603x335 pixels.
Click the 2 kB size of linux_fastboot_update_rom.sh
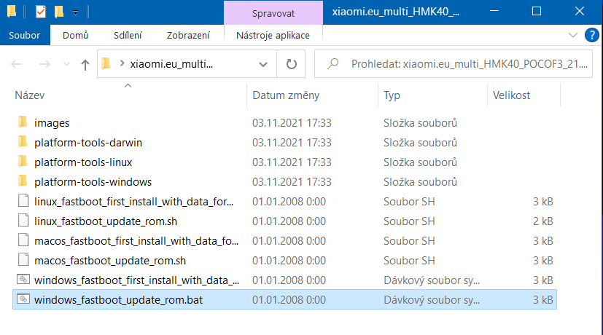(x=543, y=221)
